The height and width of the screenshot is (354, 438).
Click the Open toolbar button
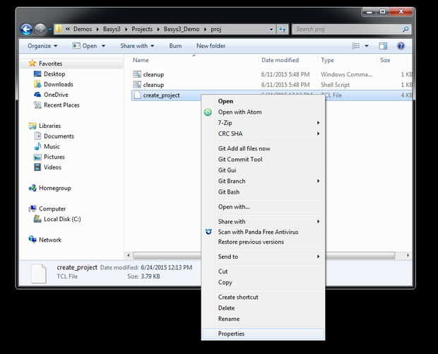click(85, 46)
